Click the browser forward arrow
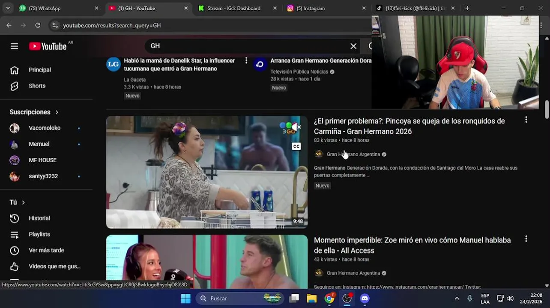The width and height of the screenshot is (550, 308). (24, 25)
